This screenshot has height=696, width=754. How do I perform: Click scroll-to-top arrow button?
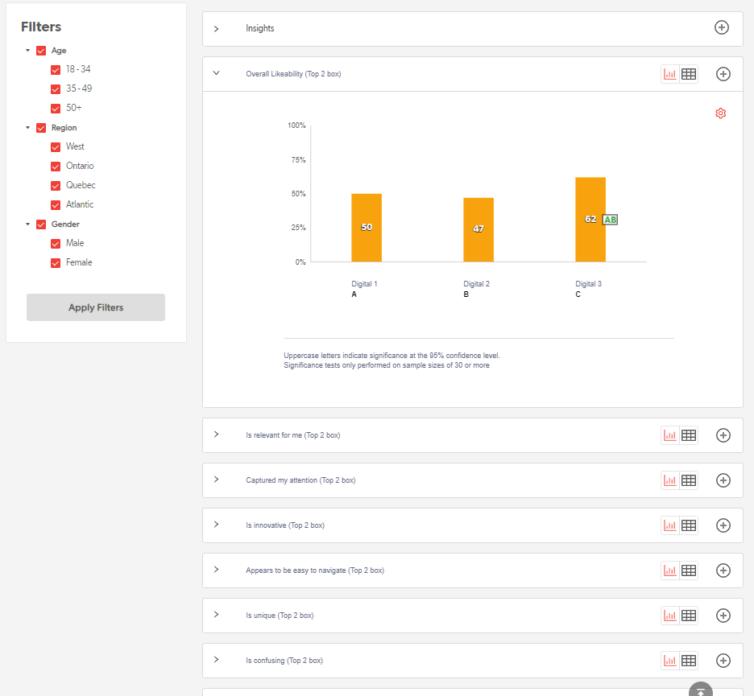pos(701,691)
